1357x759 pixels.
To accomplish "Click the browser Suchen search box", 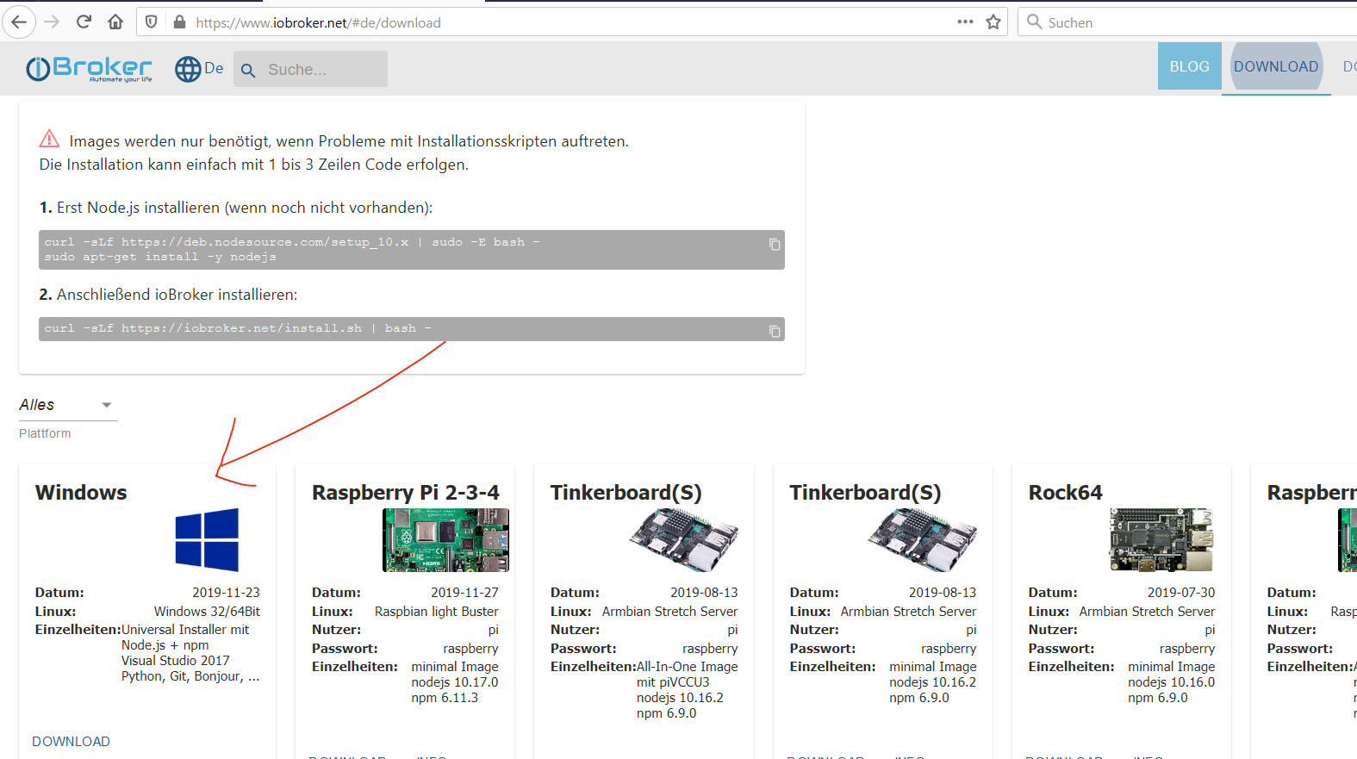I will point(1189,22).
